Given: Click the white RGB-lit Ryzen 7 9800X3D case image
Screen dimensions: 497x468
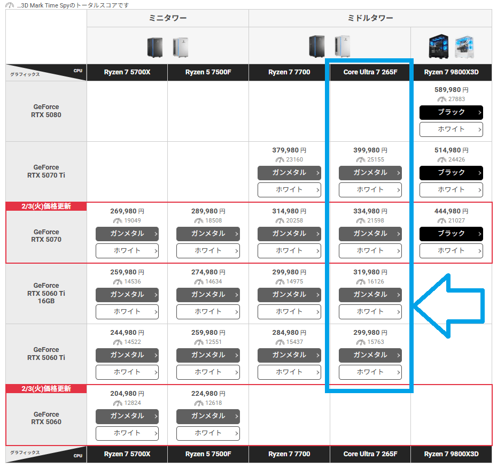Looking at the screenshot, I should click(x=464, y=47).
